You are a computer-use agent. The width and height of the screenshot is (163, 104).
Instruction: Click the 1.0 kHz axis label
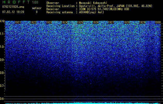click(x=2, y=47)
